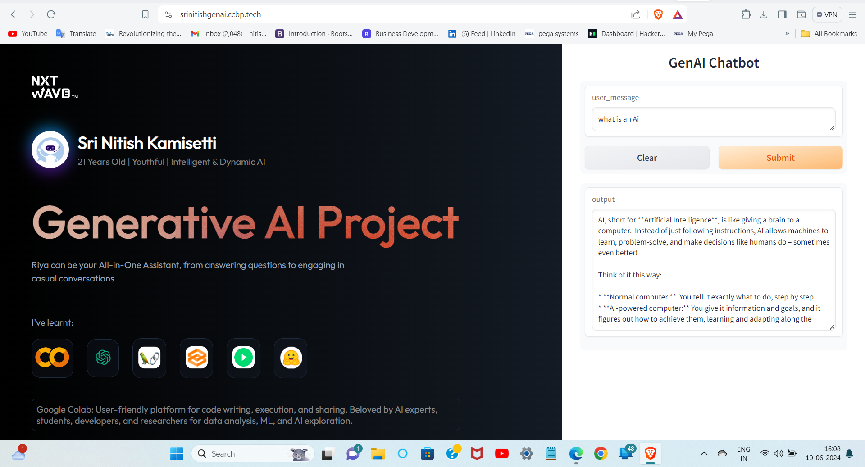Screen dimensions: 865x467
Task: Click the browser forward arrow
Action: 32,14
